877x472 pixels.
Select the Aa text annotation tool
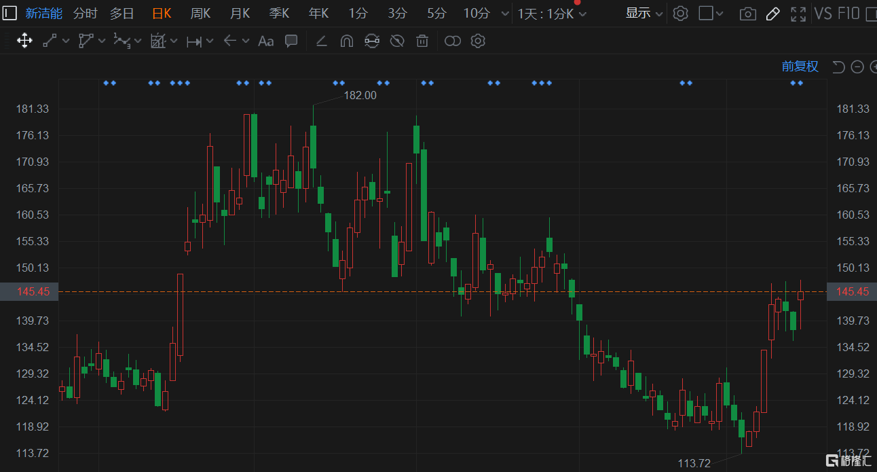coord(265,41)
